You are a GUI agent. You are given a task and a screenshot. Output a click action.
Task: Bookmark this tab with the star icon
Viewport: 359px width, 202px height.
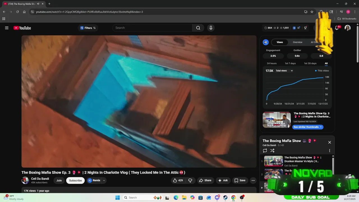click(x=312, y=12)
